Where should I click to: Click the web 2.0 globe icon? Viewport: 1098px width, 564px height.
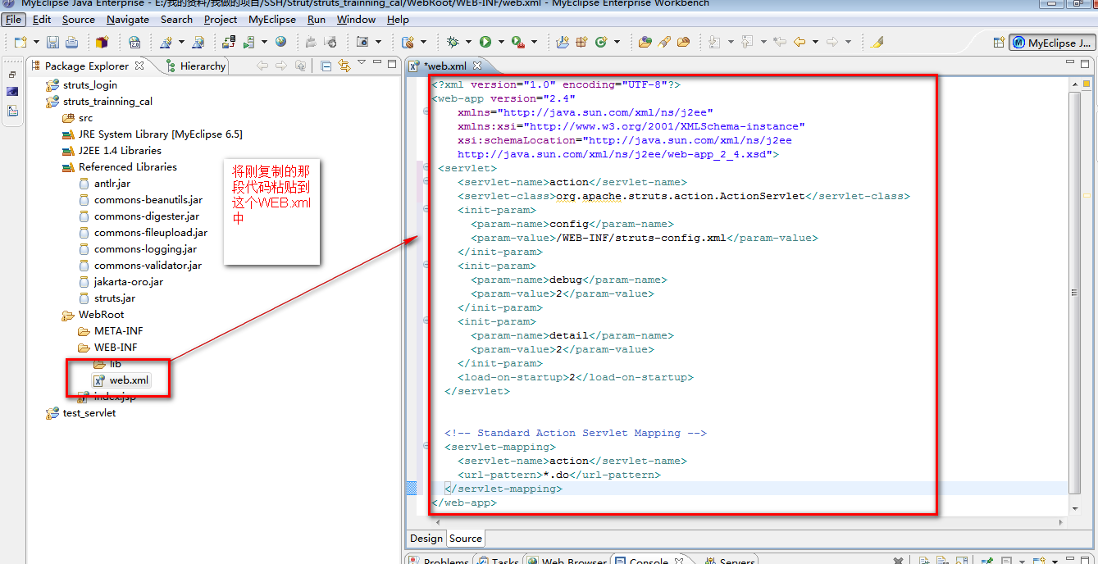coord(134,42)
